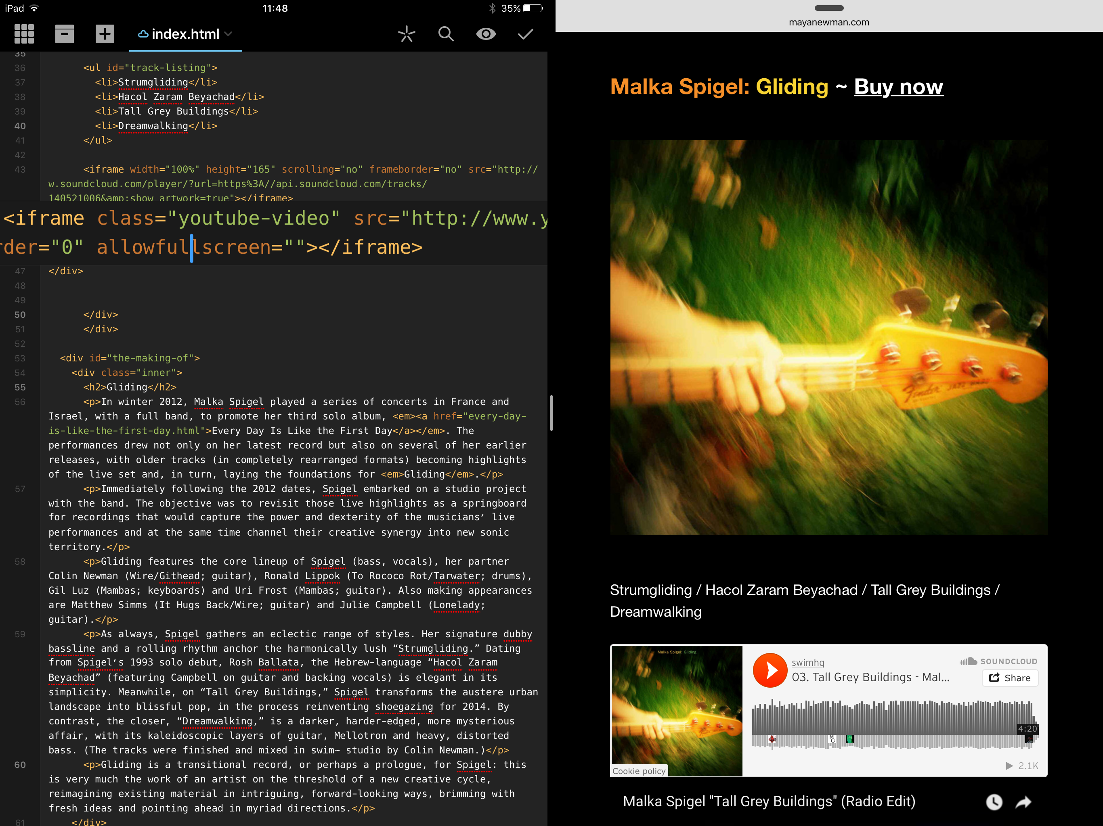Viewport: 1103px width, 826px height.
Task: Toggle the eye preview icon
Action: click(x=486, y=34)
